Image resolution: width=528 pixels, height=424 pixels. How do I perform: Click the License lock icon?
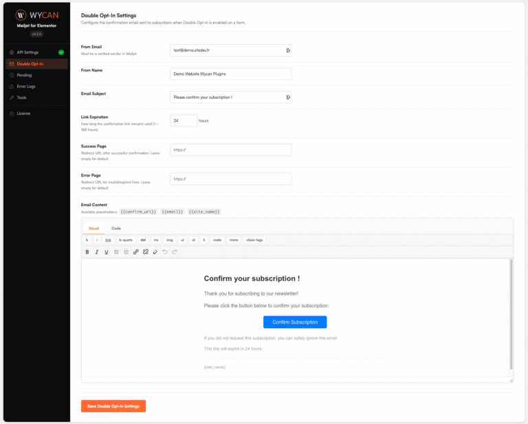(12, 113)
